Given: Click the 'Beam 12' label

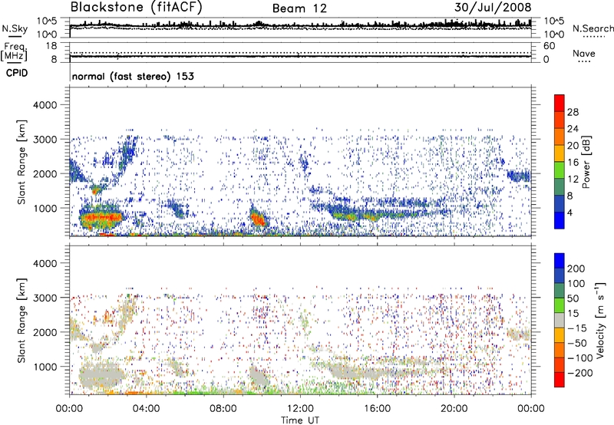Looking at the screenshot, I should point(299,8).
